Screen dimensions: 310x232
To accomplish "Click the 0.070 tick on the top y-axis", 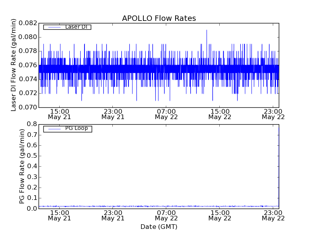I will pyautogui.click(x=29, y=107).
